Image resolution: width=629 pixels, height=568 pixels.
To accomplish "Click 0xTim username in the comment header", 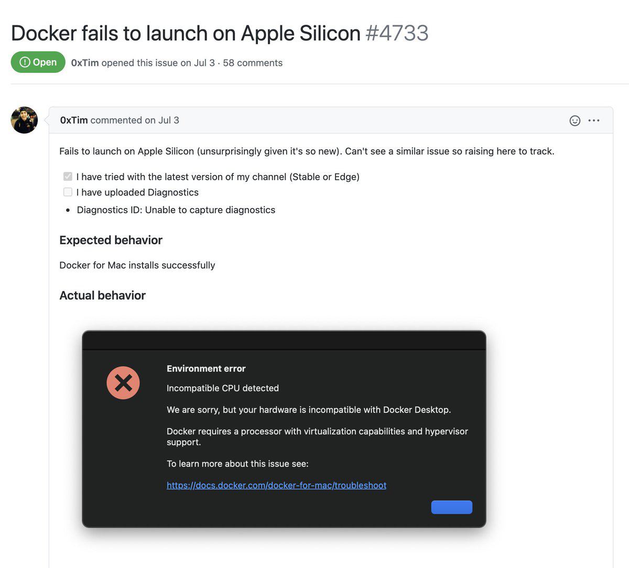I will pyautogui.click(x=74, y=120).
